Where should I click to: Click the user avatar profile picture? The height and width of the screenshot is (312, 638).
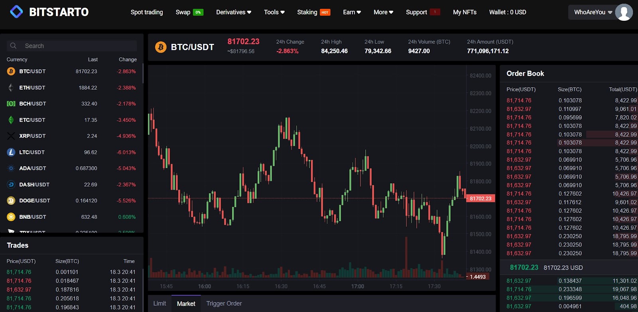(624, 12)
